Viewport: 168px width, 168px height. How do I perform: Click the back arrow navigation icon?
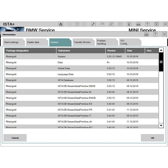[x=70, y=24]
